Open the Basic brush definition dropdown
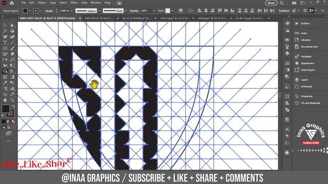328x184 pixels. pos(126,11)
